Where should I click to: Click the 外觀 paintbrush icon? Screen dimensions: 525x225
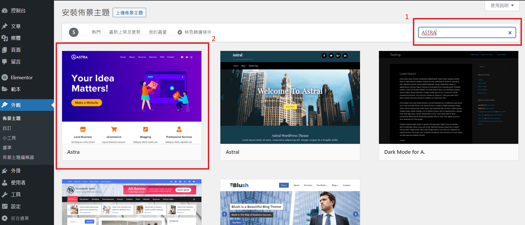tap(5, 105)
